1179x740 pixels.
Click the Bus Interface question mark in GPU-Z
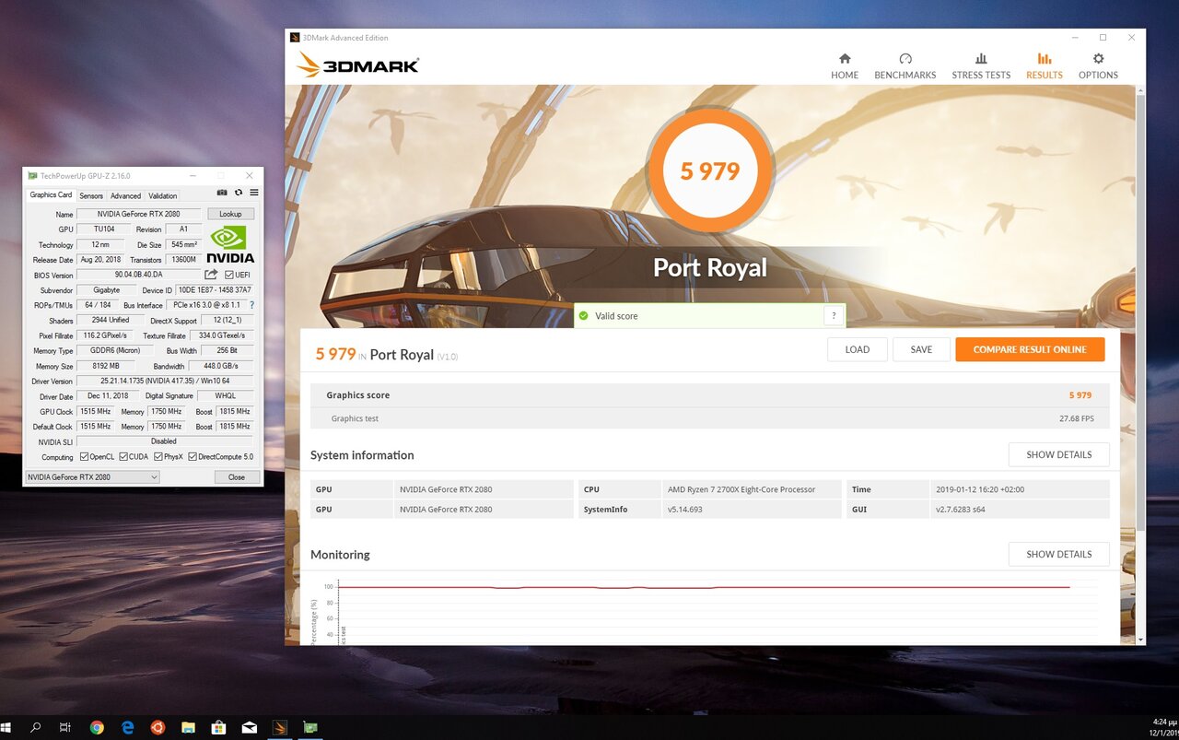pos(251,305)
